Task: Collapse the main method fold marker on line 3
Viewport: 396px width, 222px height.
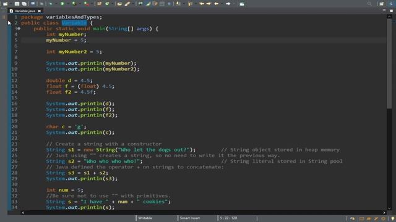Action: tap(19, 28)
